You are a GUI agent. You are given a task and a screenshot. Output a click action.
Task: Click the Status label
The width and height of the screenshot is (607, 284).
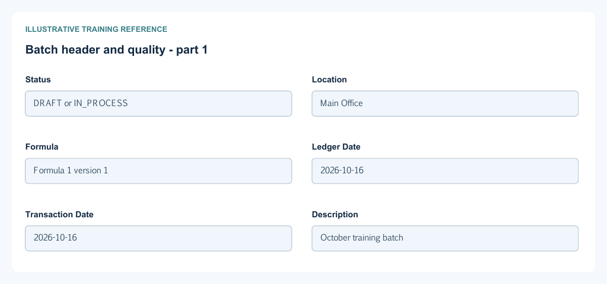(38, 79)
